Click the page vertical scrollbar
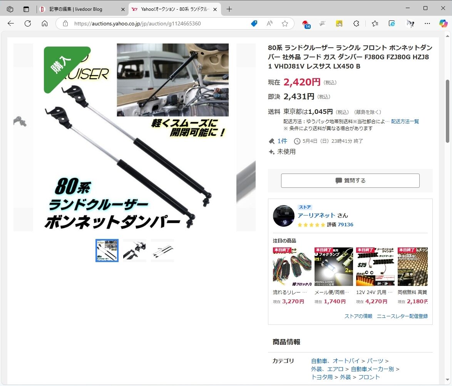The width and height of the screenshot is (452, 386). pyautogui.click(x=447, y=111)
